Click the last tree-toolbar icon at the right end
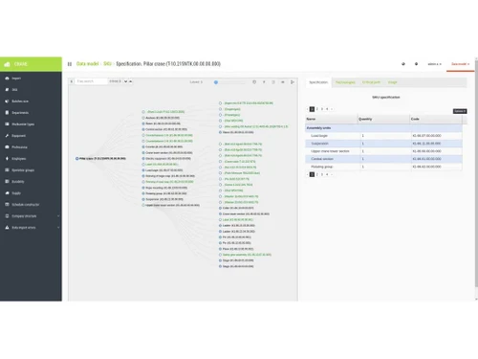This screenshot has height=359, width=478. tap(293, 82)
